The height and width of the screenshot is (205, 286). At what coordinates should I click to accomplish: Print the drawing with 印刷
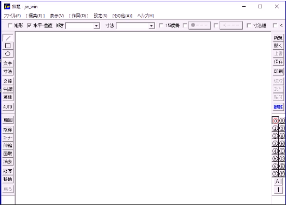[278, 71]
